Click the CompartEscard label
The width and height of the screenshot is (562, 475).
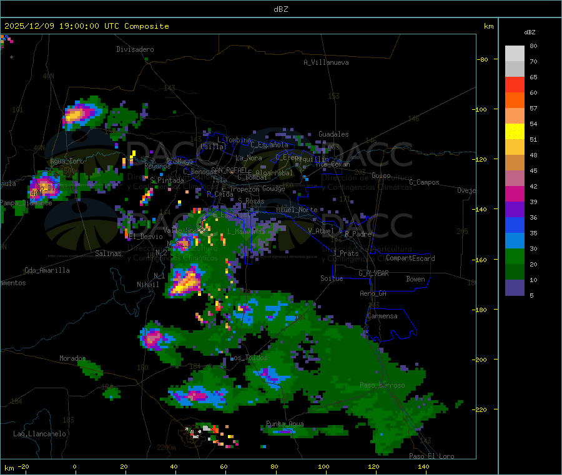click(410, 258)
